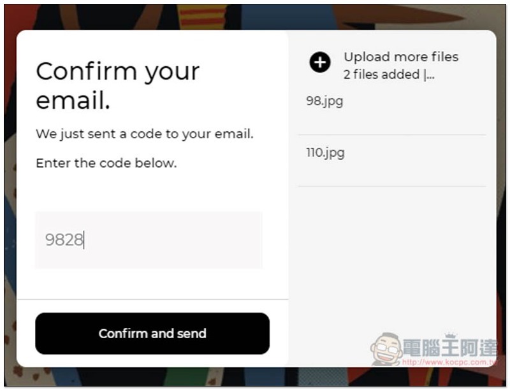The height and width of the screenshot is (391, 510).
Task: Click the black plus upload icon
Action: pyautogui.click(x=320, y=62)
